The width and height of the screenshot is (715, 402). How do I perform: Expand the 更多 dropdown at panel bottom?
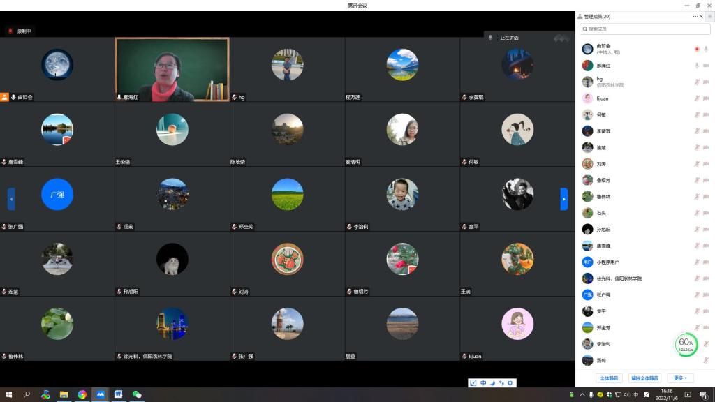click(681, 378)
